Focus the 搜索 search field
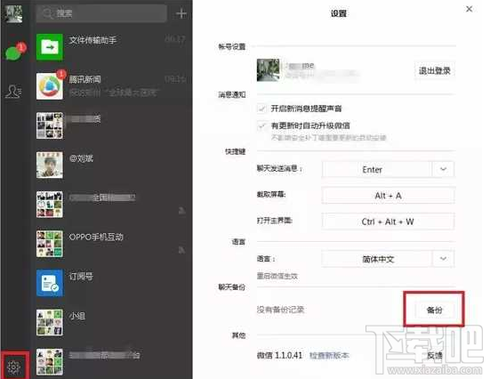The image size is (490, 379). tap(101, 13)
